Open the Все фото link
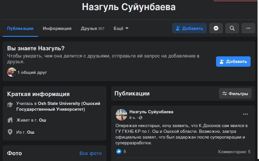 coord(90,153)
